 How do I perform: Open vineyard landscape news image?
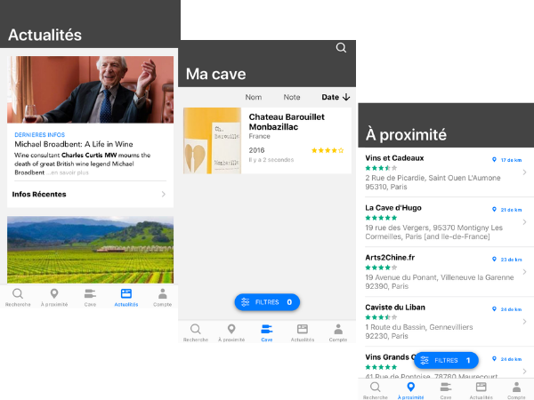90,250
